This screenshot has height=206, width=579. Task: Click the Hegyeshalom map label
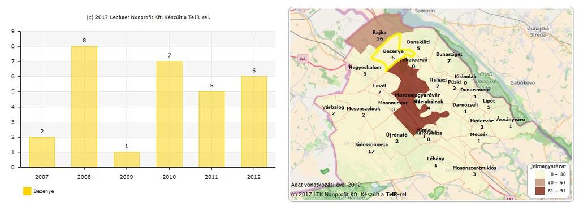tap(365, 67)
